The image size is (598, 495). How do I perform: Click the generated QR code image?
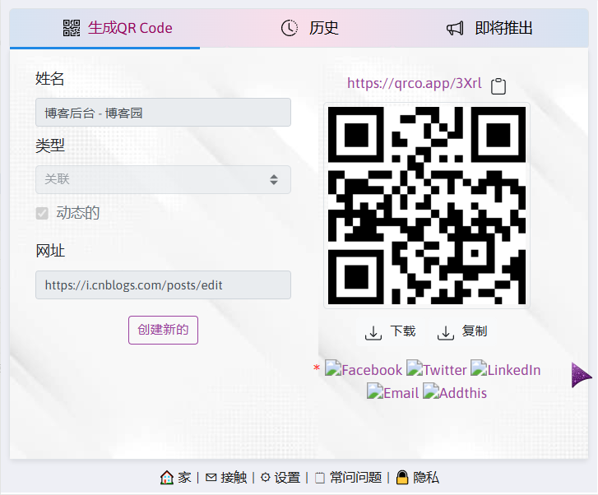coord(427,206)
